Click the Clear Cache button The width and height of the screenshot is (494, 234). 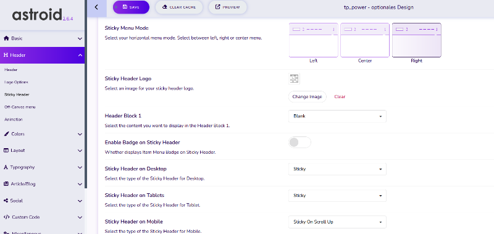tap(179, 7)
